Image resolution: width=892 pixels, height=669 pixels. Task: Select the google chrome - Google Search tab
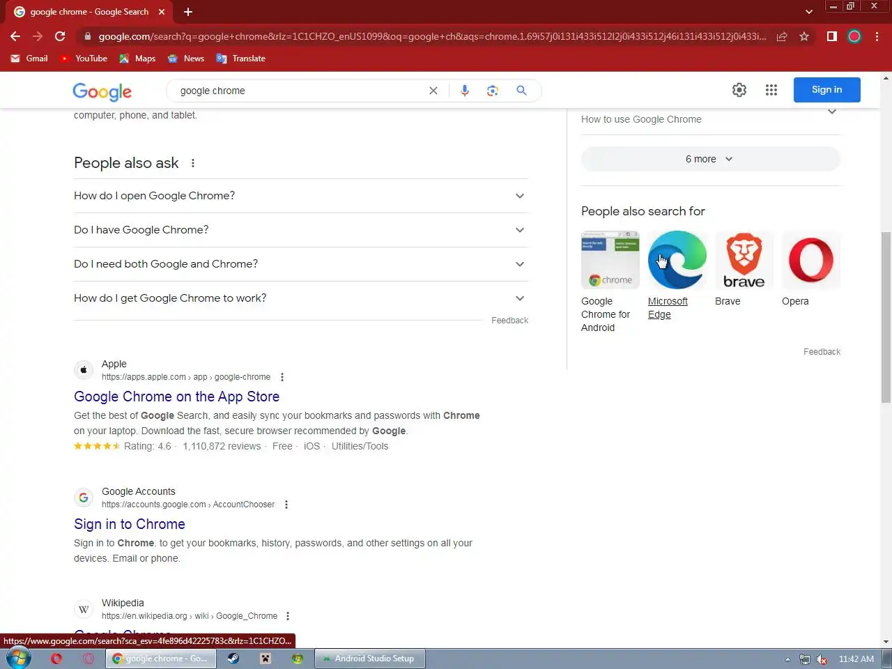91,12
